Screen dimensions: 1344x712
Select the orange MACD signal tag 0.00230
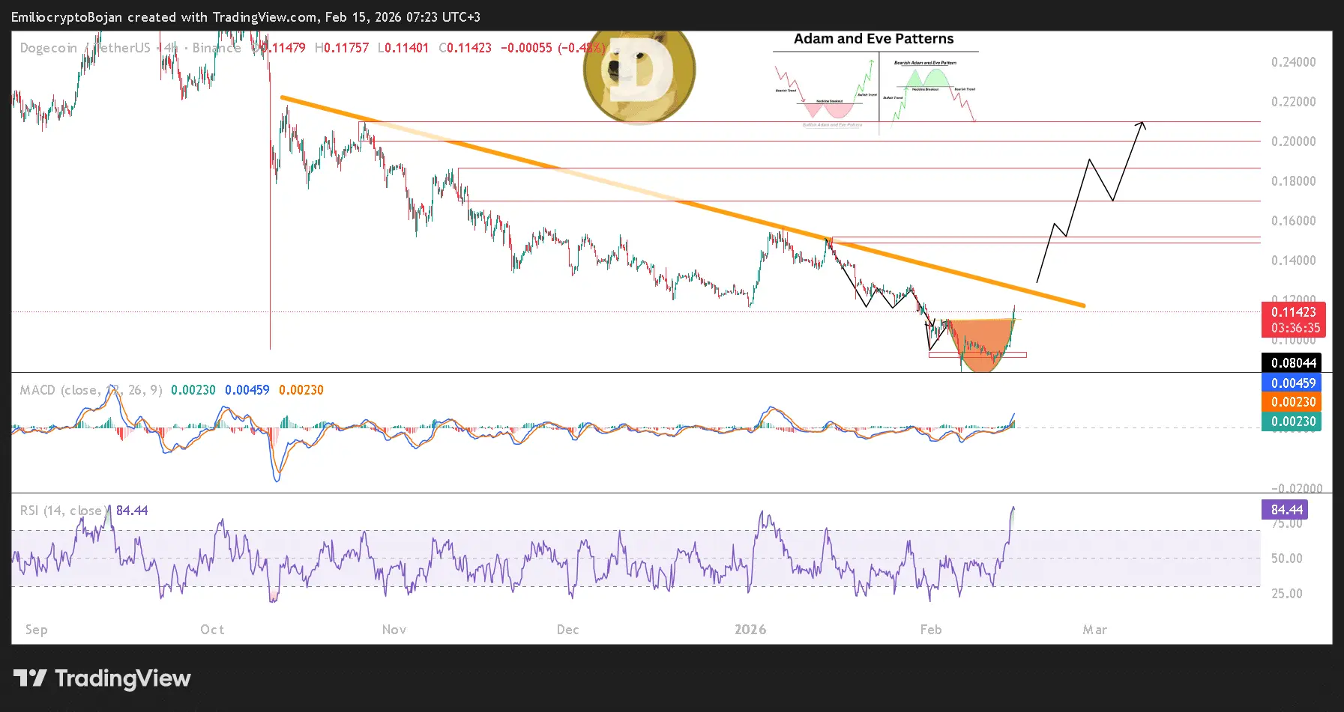click(x=1294, y=402)
